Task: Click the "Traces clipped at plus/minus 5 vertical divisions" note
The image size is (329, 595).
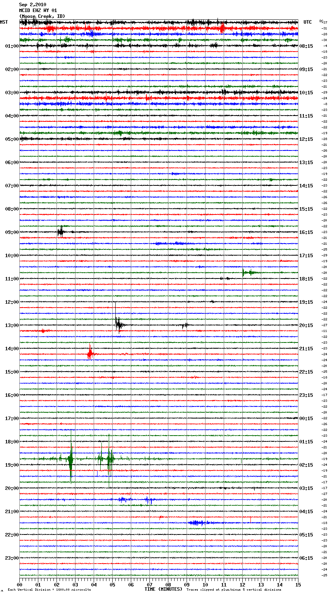Action: (x=234, y=590)
